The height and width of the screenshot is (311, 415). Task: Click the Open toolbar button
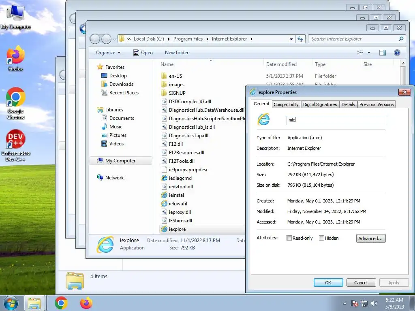143,53
